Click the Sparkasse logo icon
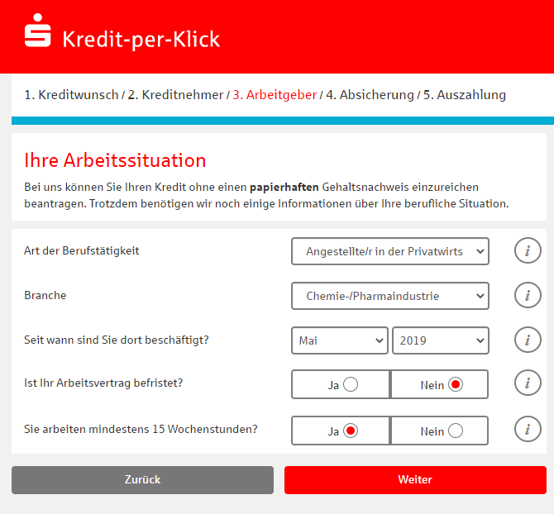 (x=36, y=31)
